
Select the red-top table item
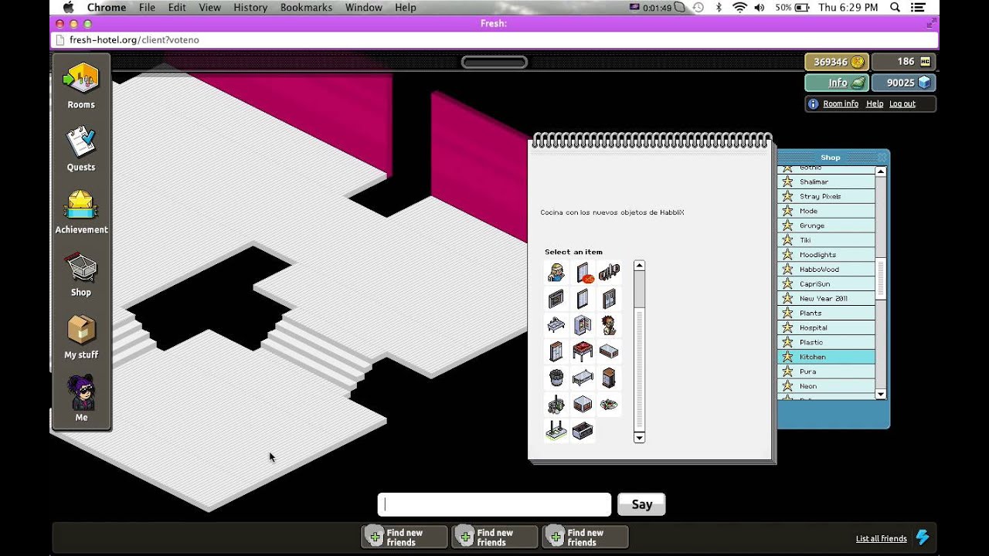tap(583, 351)
